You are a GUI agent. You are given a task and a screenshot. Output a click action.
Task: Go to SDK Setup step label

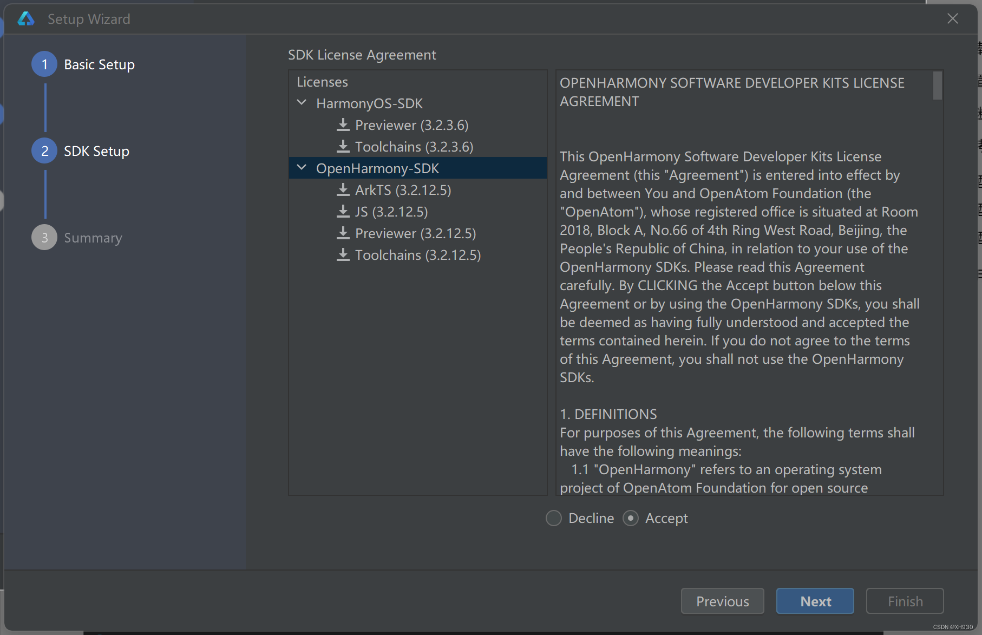point(96,152)
